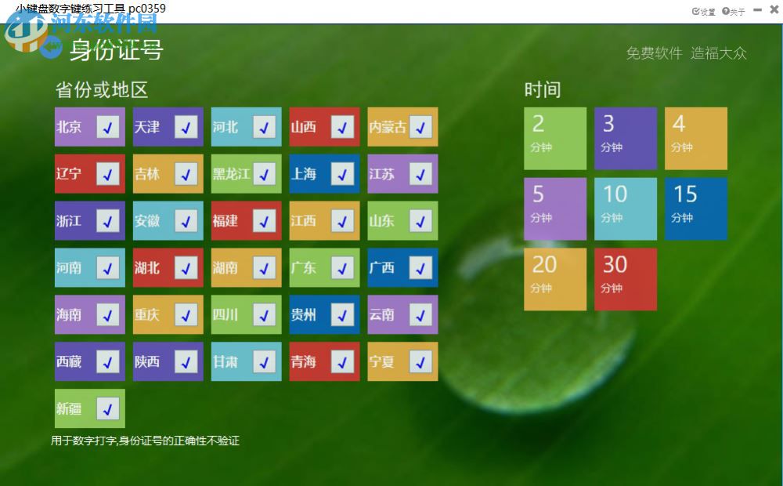The height and width of the screenshot is (486, 783).
Task: Disable the 新疆 checkbox
Action: coord(108,408)
